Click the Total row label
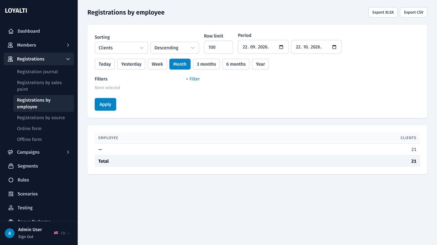The height and width of the screenshot is (245, 437). (x=103, y=161)
